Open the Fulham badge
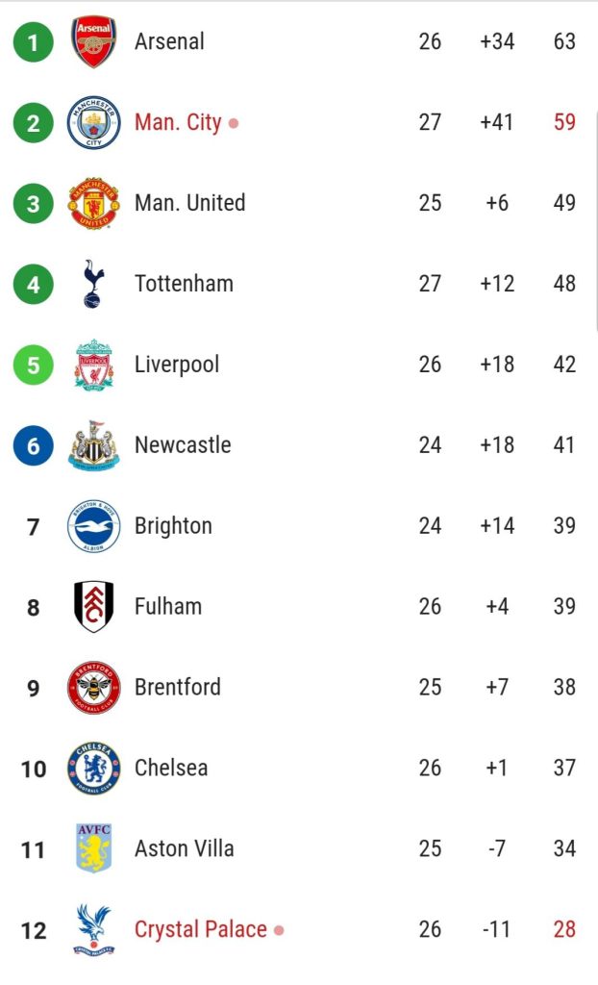This screenshot has width=598, height=985. 91,607
